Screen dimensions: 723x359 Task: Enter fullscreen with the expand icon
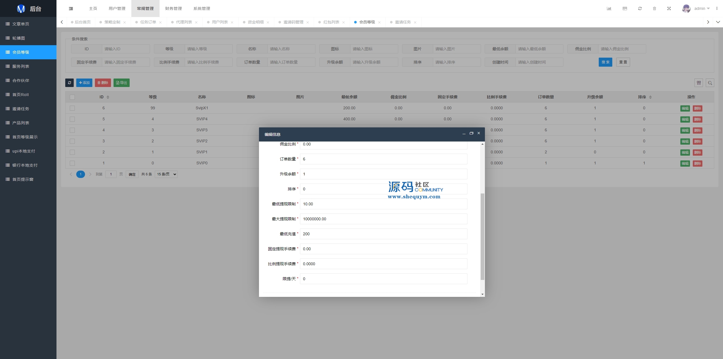[x=669, y=8]
